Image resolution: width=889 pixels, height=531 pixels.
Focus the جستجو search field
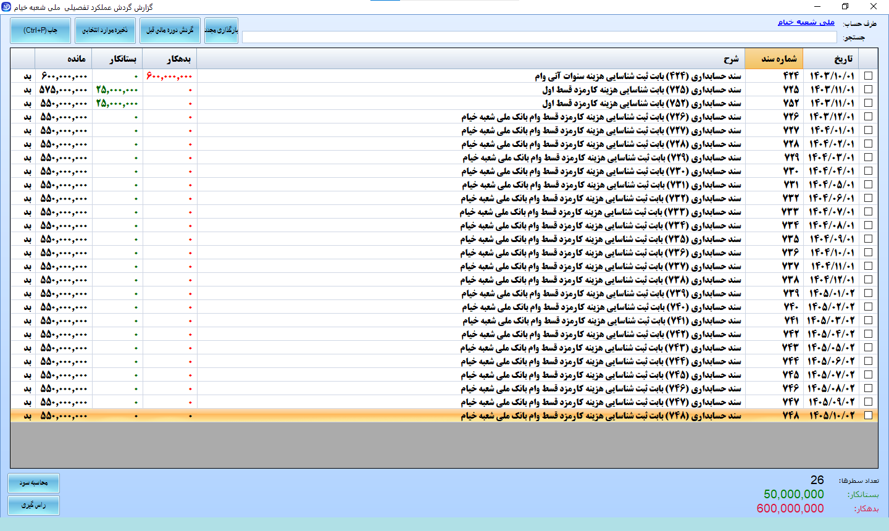tap(539, 38)
